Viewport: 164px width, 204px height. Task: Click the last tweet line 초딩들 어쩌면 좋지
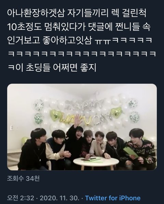52,68
